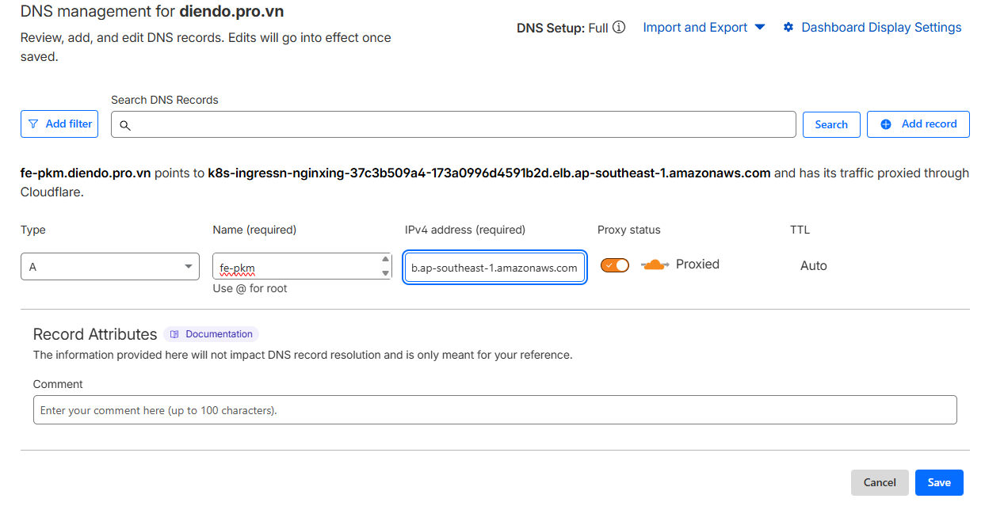Click the Add filter button
Viewport: 985px width, 506px height.
59,124
